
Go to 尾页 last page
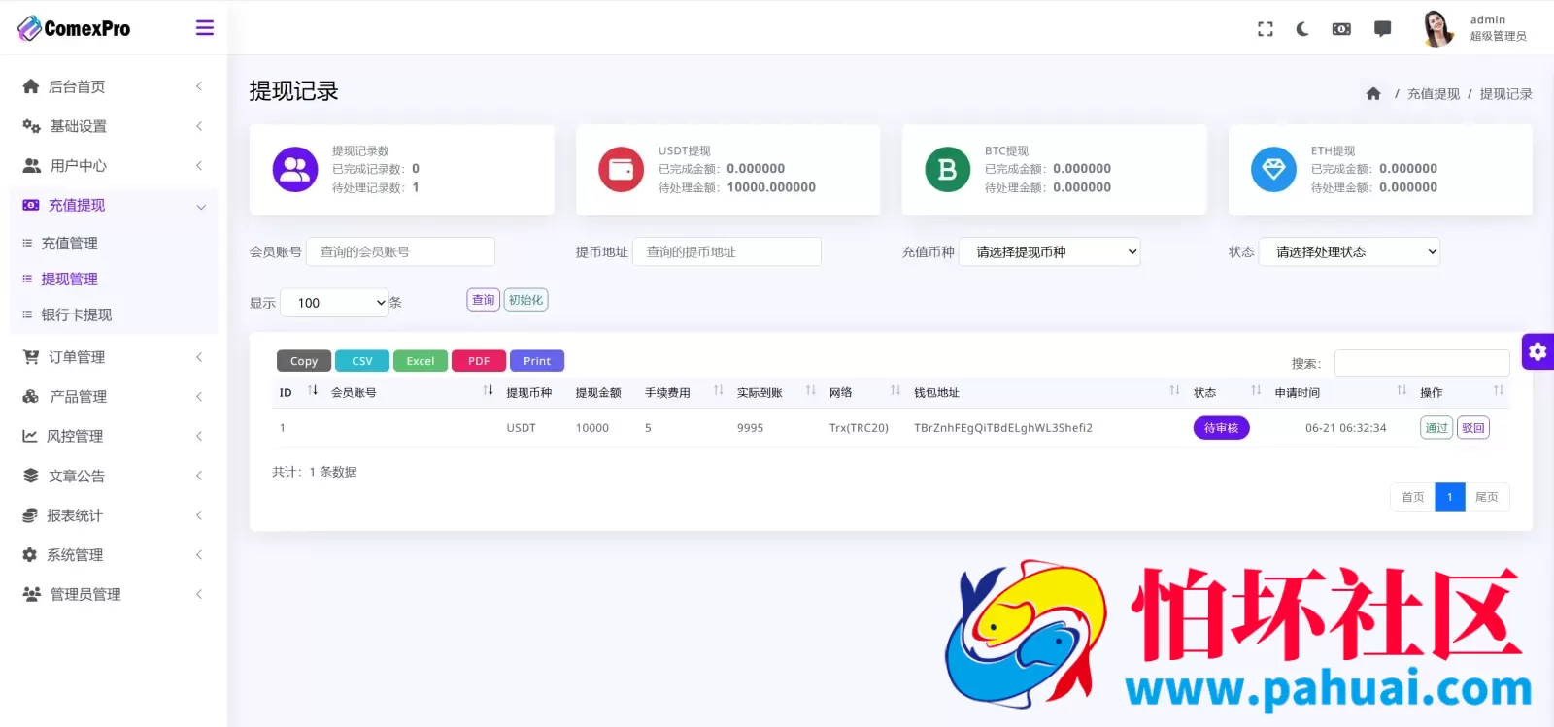(x=1487, y=497)
